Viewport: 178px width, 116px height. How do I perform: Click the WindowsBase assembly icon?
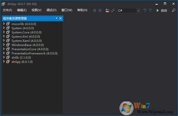(x=8, y=45)
